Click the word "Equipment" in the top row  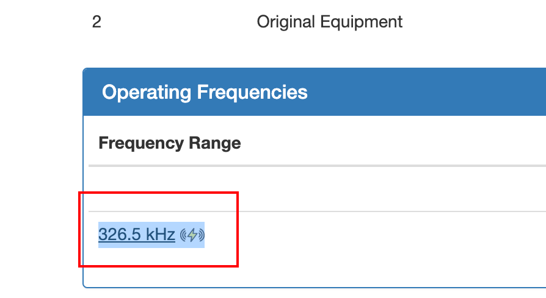[x=365, y=22]
